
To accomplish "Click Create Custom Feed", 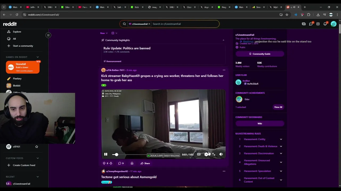I will 24,165.
